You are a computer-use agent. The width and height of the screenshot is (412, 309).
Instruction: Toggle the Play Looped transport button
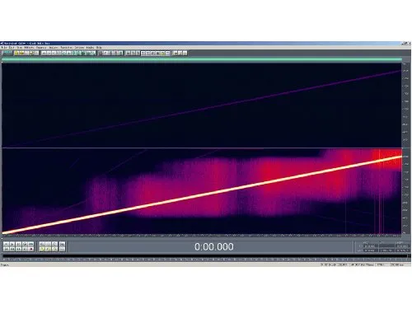click(x=30, y=244)
